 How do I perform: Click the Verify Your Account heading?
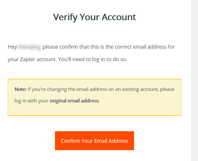pos(94,17)
